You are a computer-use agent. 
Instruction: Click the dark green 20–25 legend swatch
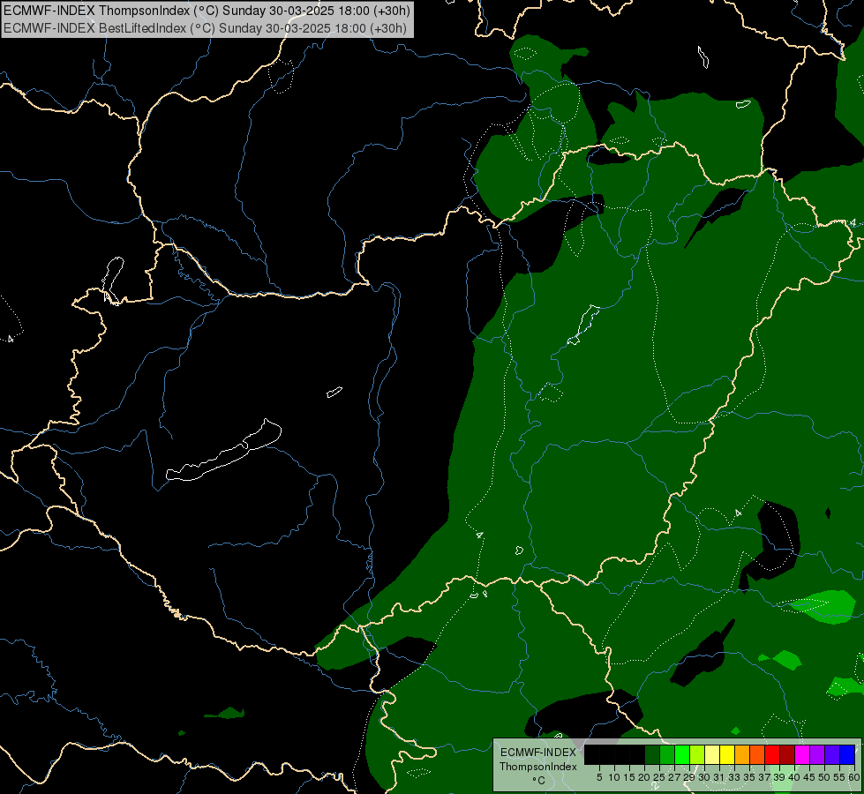click(x=652, y=754)
